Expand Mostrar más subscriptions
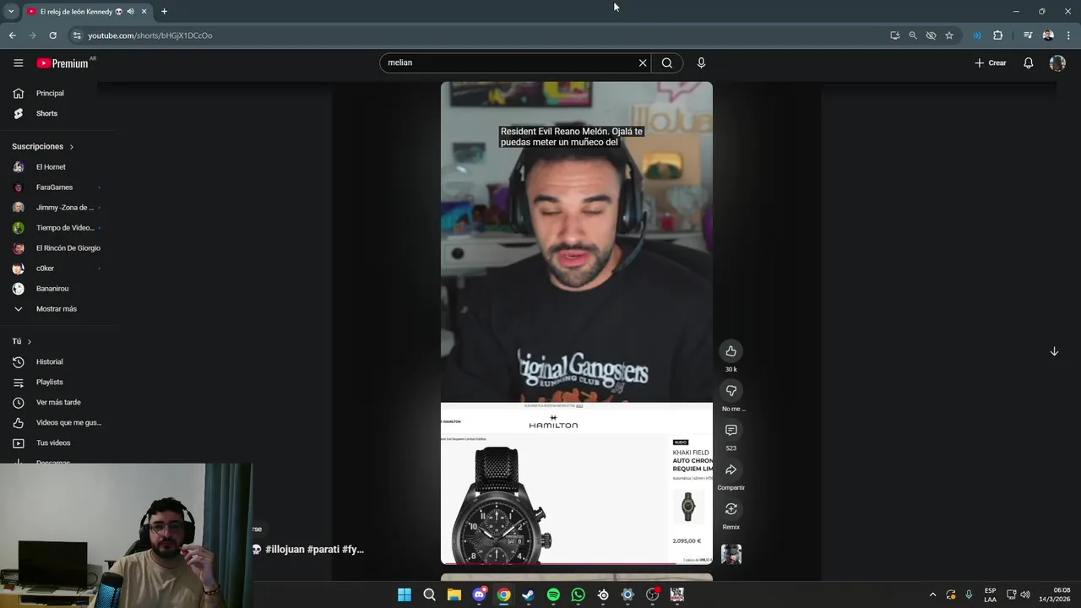The height and width of the screenshot is (608, 1081). (57, 309)
